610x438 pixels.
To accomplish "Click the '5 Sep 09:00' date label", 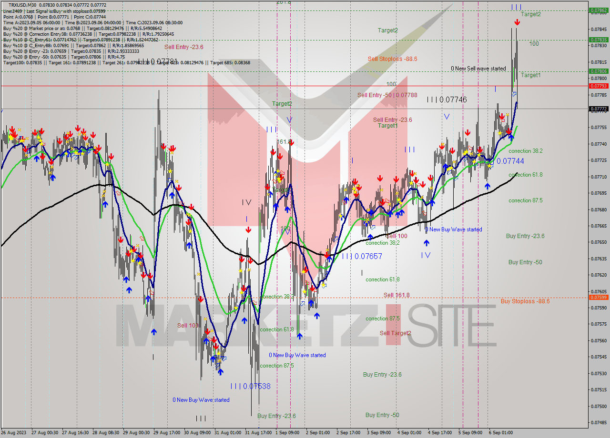I will [471, 433].
